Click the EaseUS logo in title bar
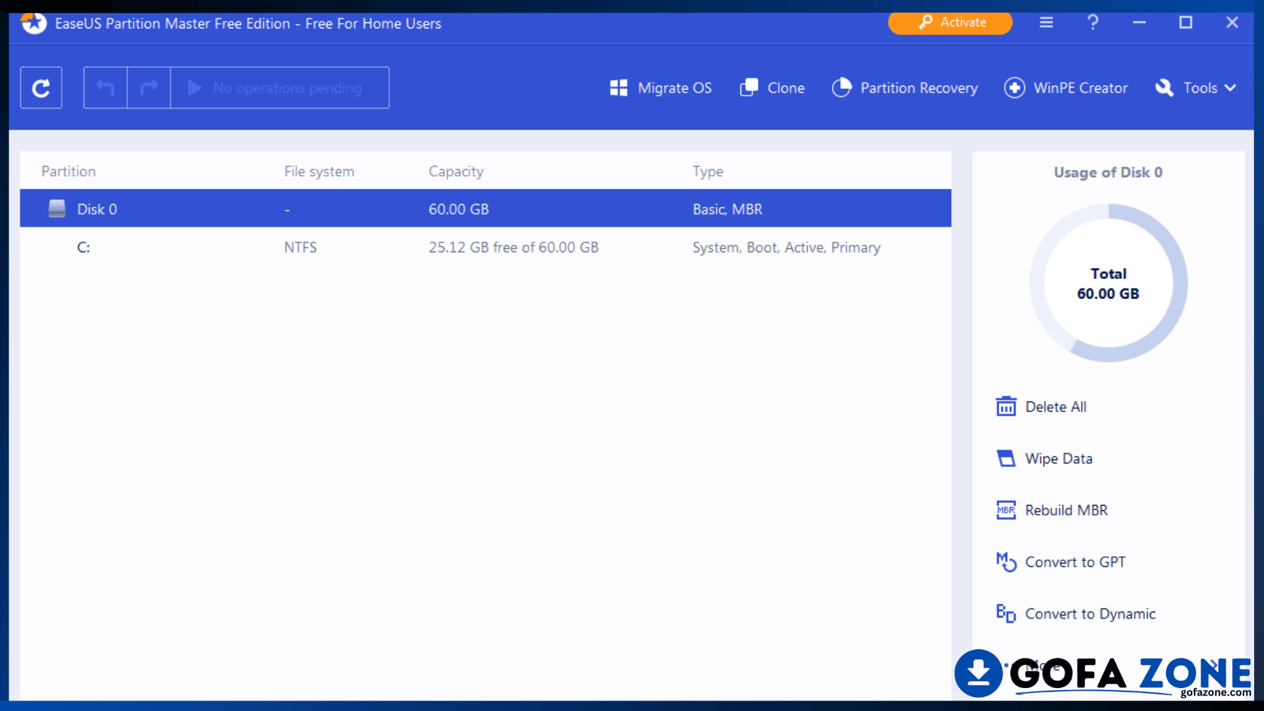Image resolution: width=1264 pixels, height=711 pixels. 34,22
